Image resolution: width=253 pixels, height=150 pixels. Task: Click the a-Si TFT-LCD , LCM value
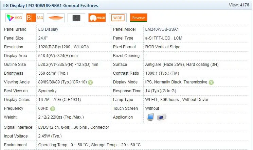[x=164, y=38]
